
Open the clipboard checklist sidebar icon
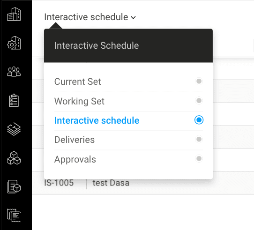click(x=14, y=100)
